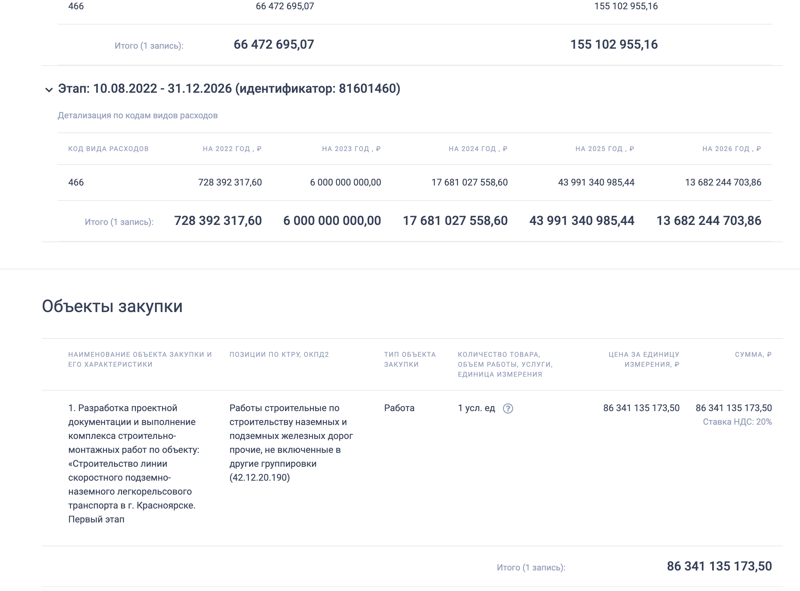Click the Ставка НДС: 20% label
Screen dimensions: 800x591
(x=737, y=422)
